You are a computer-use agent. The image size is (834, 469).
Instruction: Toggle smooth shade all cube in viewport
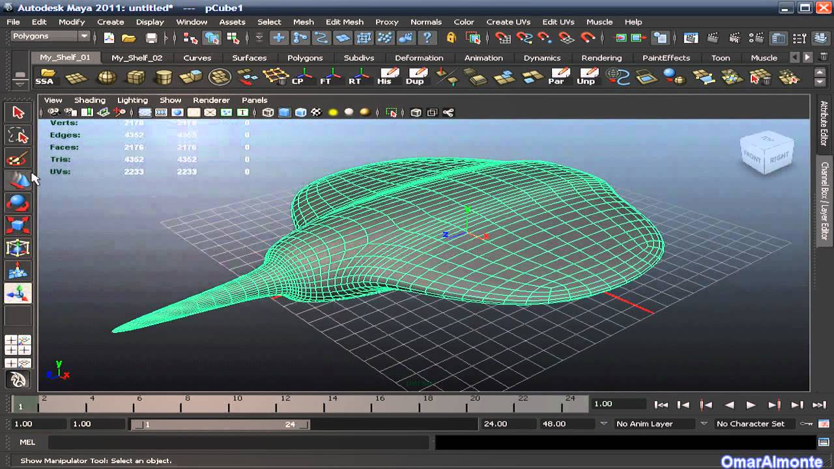[284, 113]
